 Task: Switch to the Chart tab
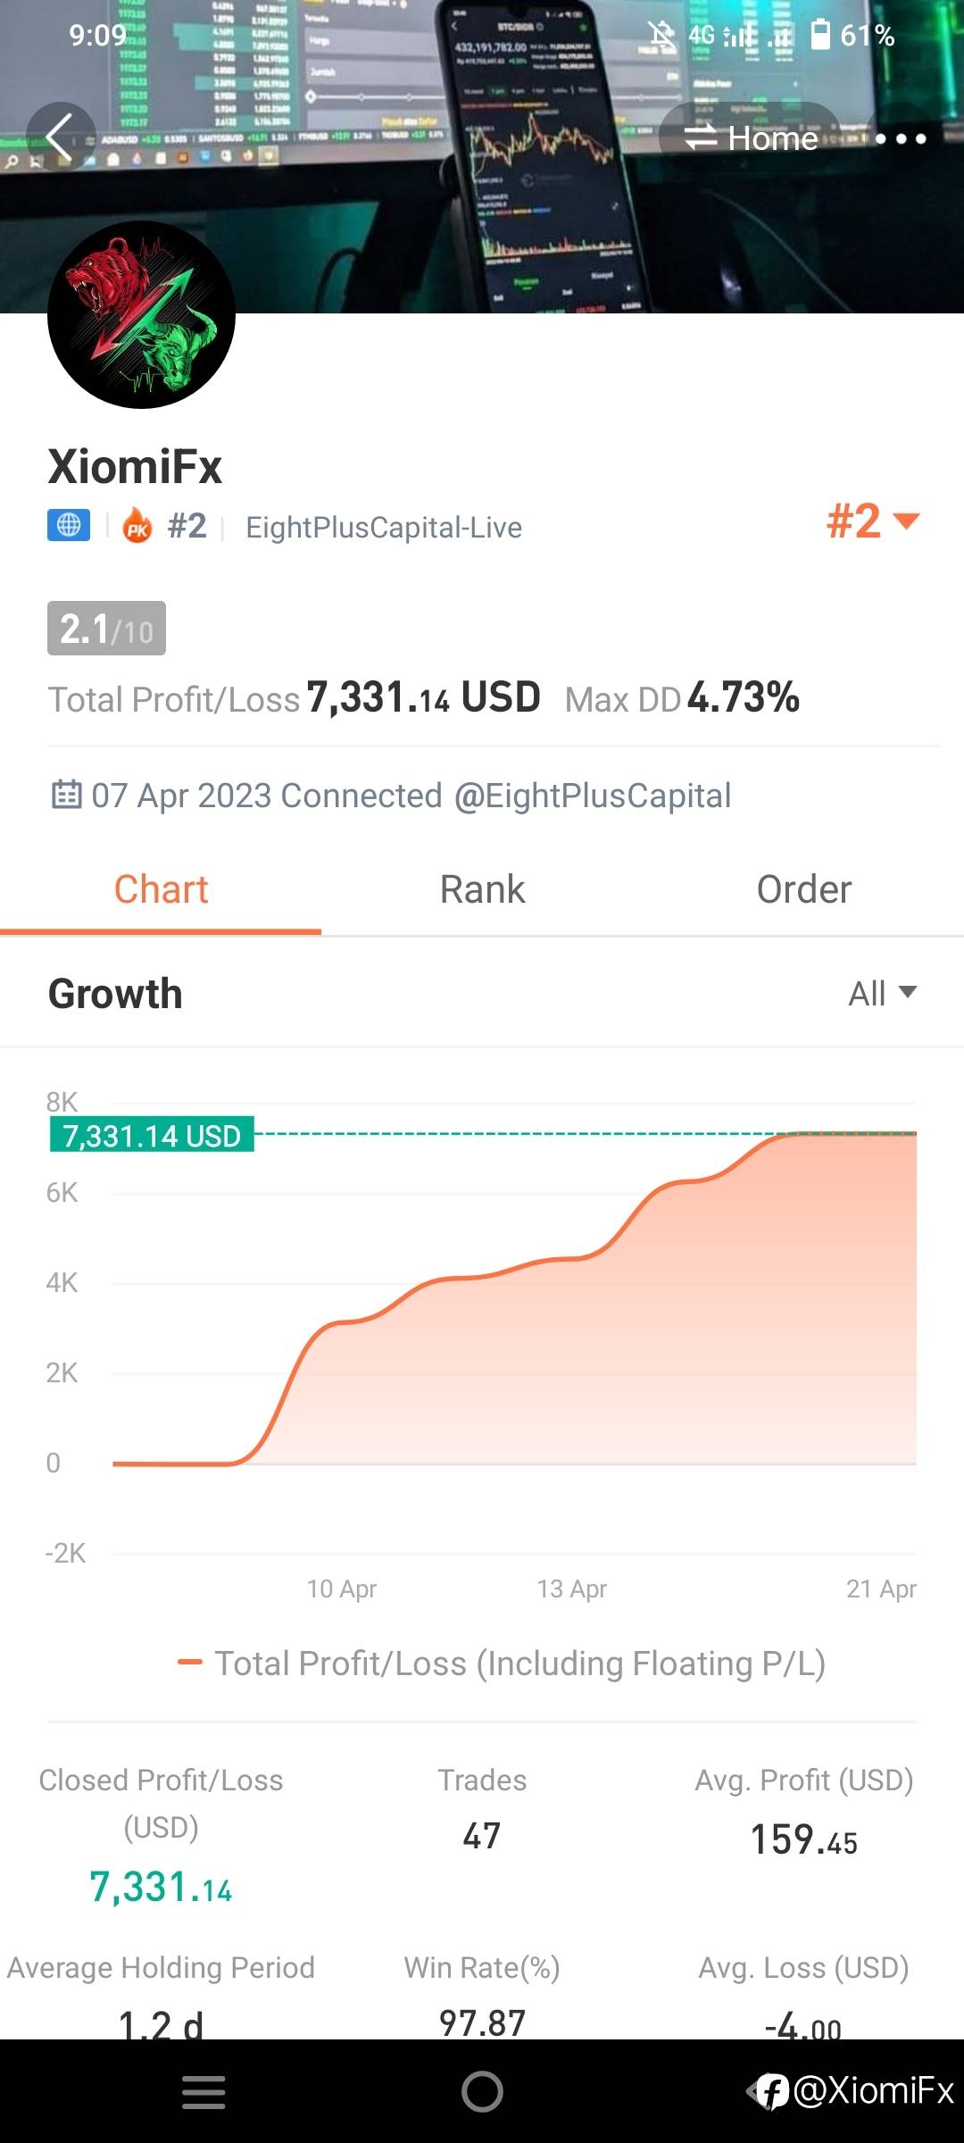pyautogui.click(x=161, y=889)
